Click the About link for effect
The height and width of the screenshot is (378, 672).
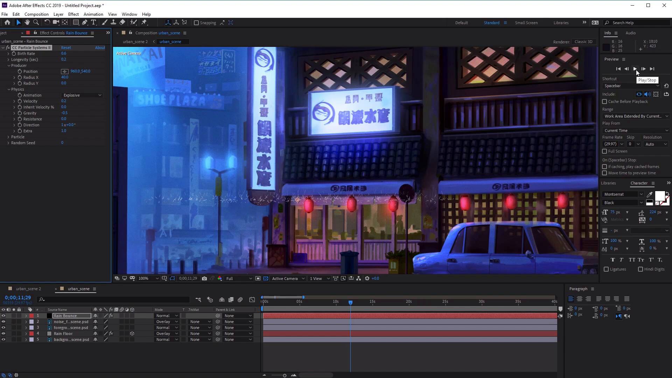100,48
